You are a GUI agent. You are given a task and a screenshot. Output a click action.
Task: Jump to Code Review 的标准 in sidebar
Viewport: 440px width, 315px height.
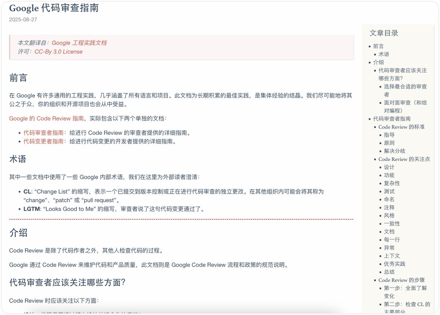tap(401, 127)
